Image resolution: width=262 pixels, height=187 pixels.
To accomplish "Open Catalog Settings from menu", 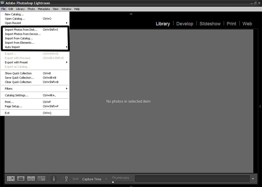I will pyautogui.click(x=35, y=95).
